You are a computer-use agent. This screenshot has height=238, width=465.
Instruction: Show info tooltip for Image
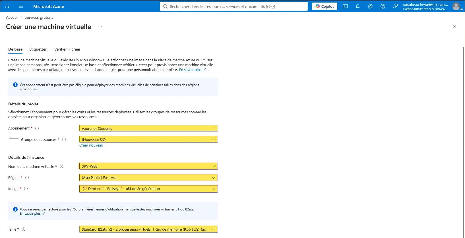pos(26,189)
